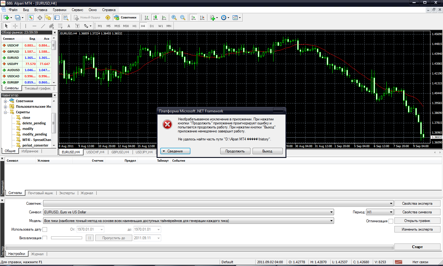
Task: Select the arrow cursor tool
Action: (6, 26)
